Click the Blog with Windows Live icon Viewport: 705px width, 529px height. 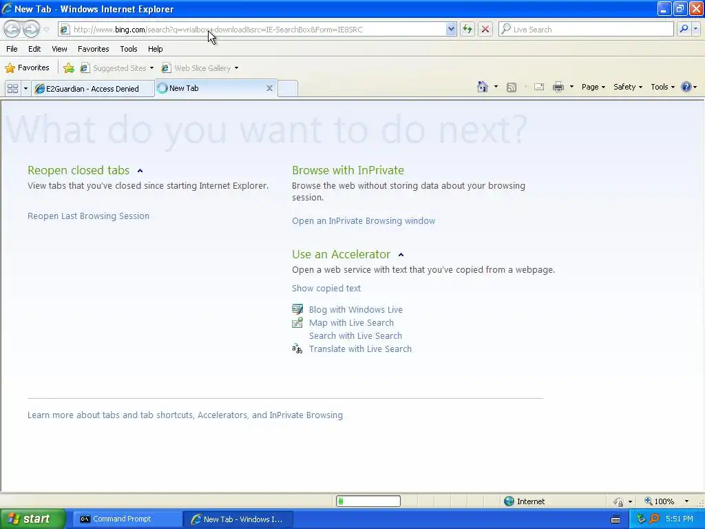pyautogui.click(x=297, y=309)
